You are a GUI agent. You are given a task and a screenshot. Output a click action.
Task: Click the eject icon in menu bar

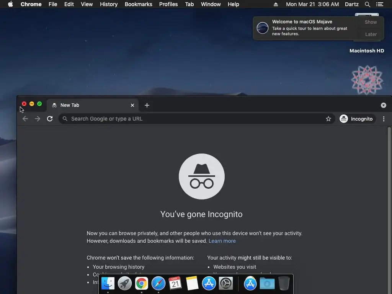click(276, 4)
